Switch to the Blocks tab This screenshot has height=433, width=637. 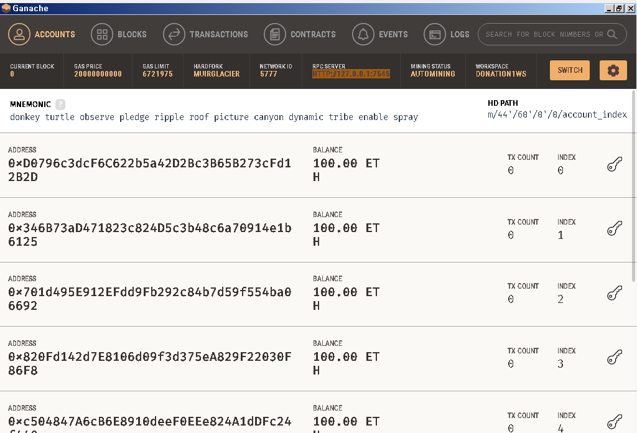click(x=119, y=34)
